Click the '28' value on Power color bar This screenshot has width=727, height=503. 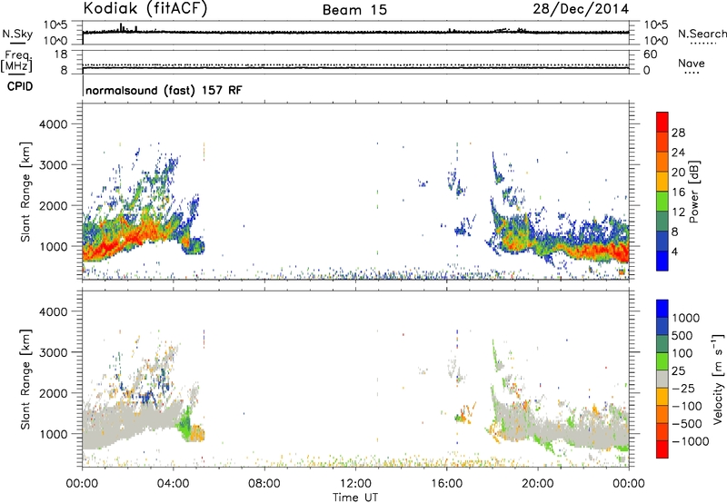(x=678, y=133)
